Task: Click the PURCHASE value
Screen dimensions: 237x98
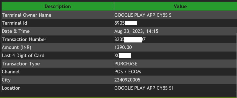Action: (x=126, y=64)
